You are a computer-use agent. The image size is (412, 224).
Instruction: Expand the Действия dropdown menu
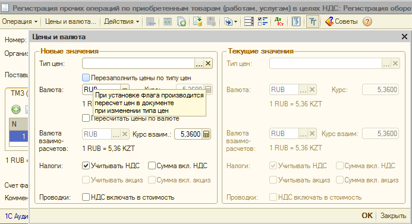121,21
